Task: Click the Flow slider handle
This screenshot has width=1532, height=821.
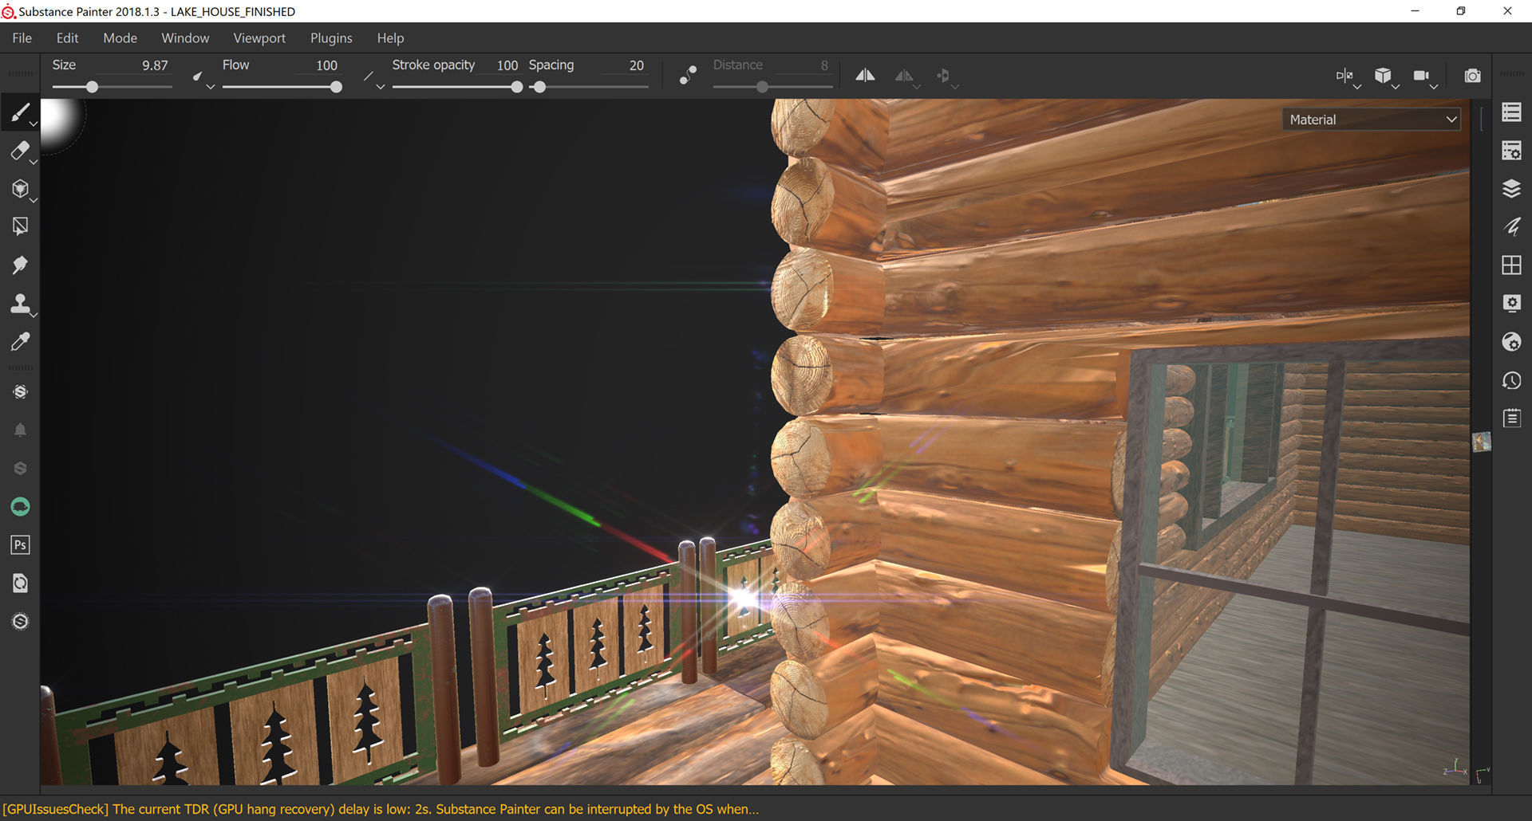Action: tap(336, 87)
